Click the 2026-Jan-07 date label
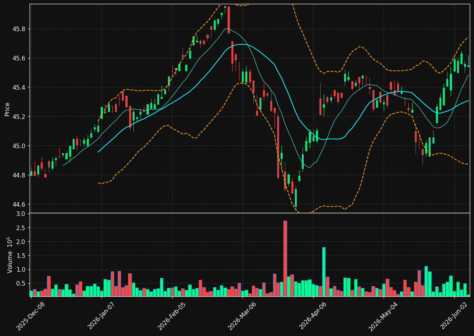 coord(101,316)
